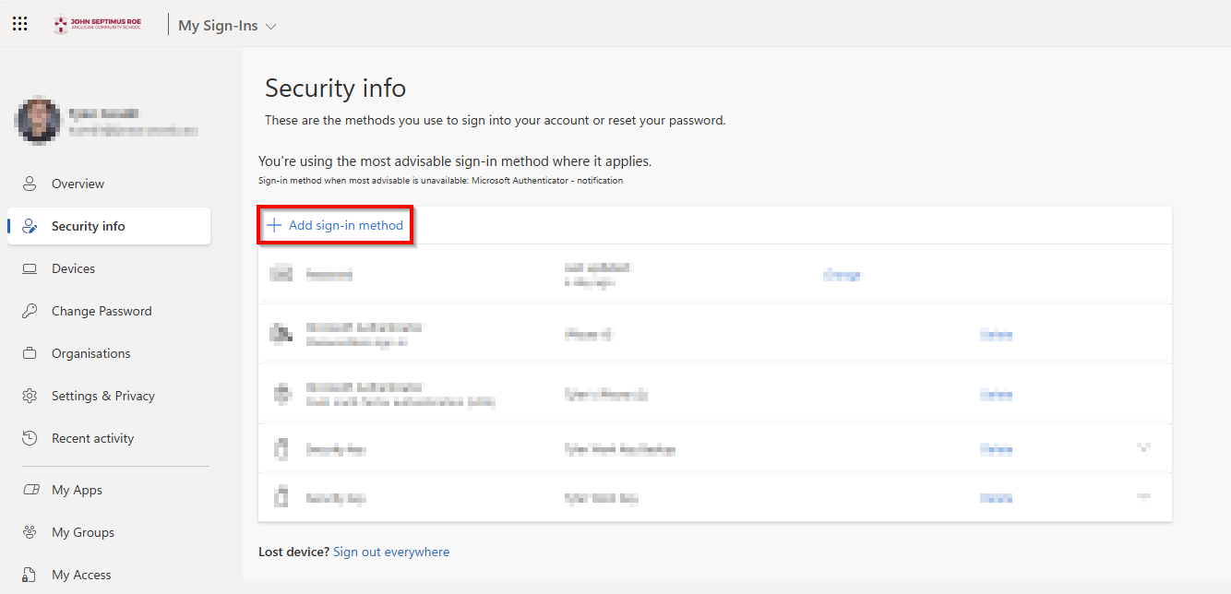Click the My Groups people icon
The image size is (1231, 594).
pos(30,532)
